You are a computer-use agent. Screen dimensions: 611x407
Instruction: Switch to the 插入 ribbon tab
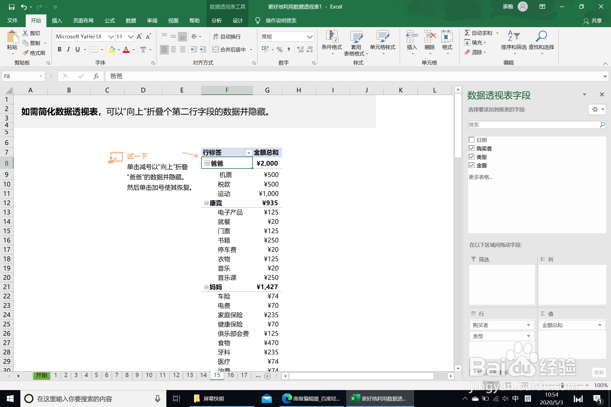(57, 21)
